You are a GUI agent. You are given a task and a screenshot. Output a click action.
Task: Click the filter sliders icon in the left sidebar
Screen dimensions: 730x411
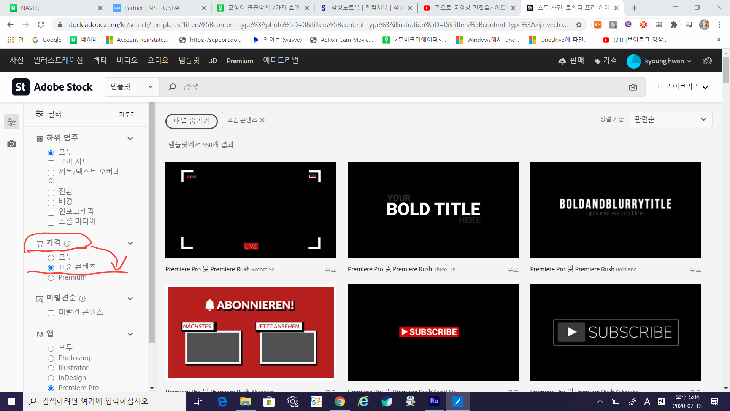[x=11, y=122]
